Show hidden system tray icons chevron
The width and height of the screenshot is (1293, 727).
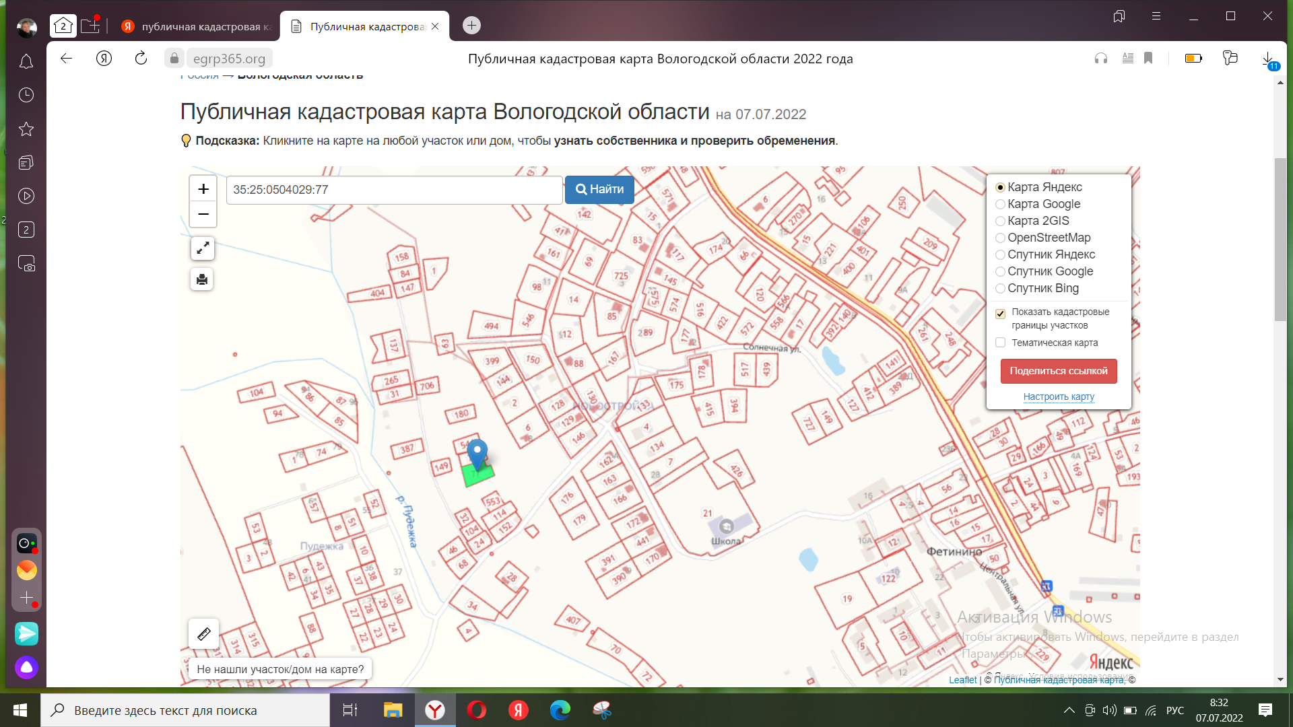1069,710
